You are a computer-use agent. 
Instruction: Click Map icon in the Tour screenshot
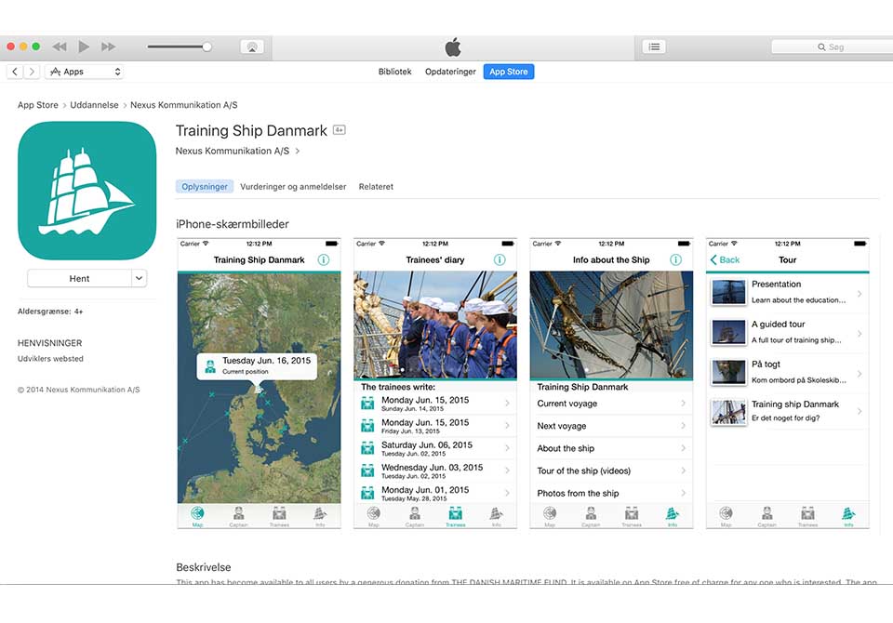pos(726,516)
